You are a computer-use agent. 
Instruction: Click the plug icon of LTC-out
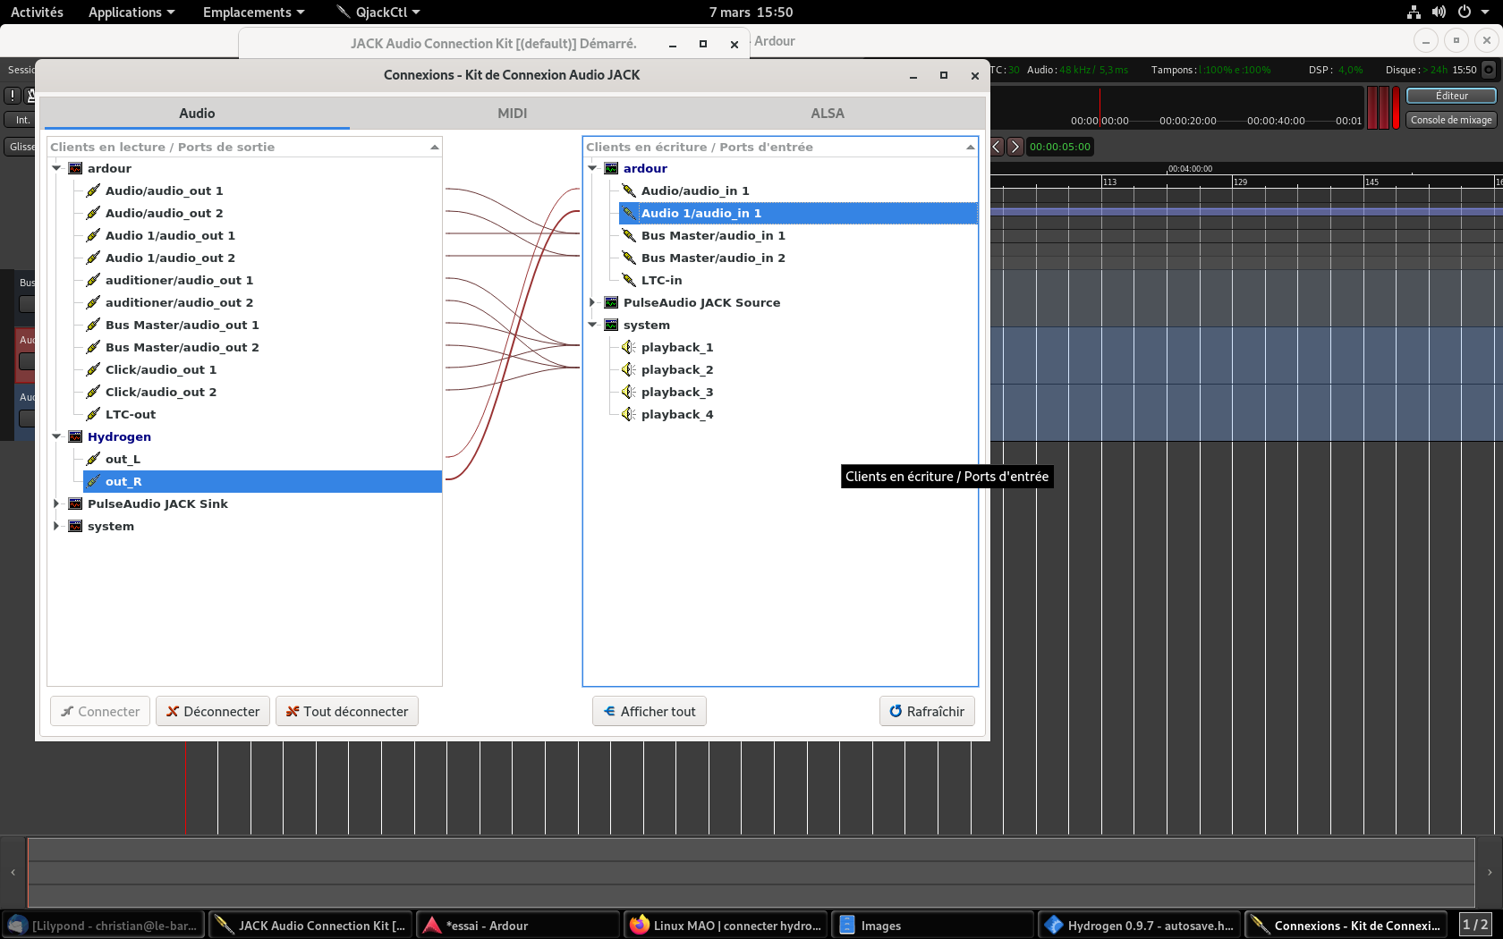click(x=93, y=414)
